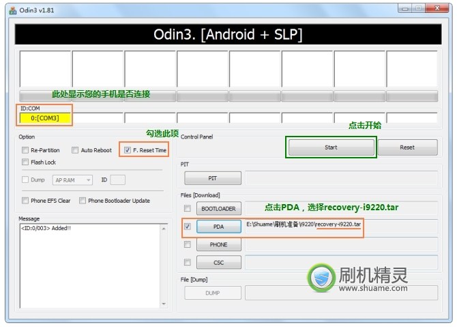Screen dimensions: 457x327
Task: Click the ID input field next to AP RAM
Action: point(118,180)
